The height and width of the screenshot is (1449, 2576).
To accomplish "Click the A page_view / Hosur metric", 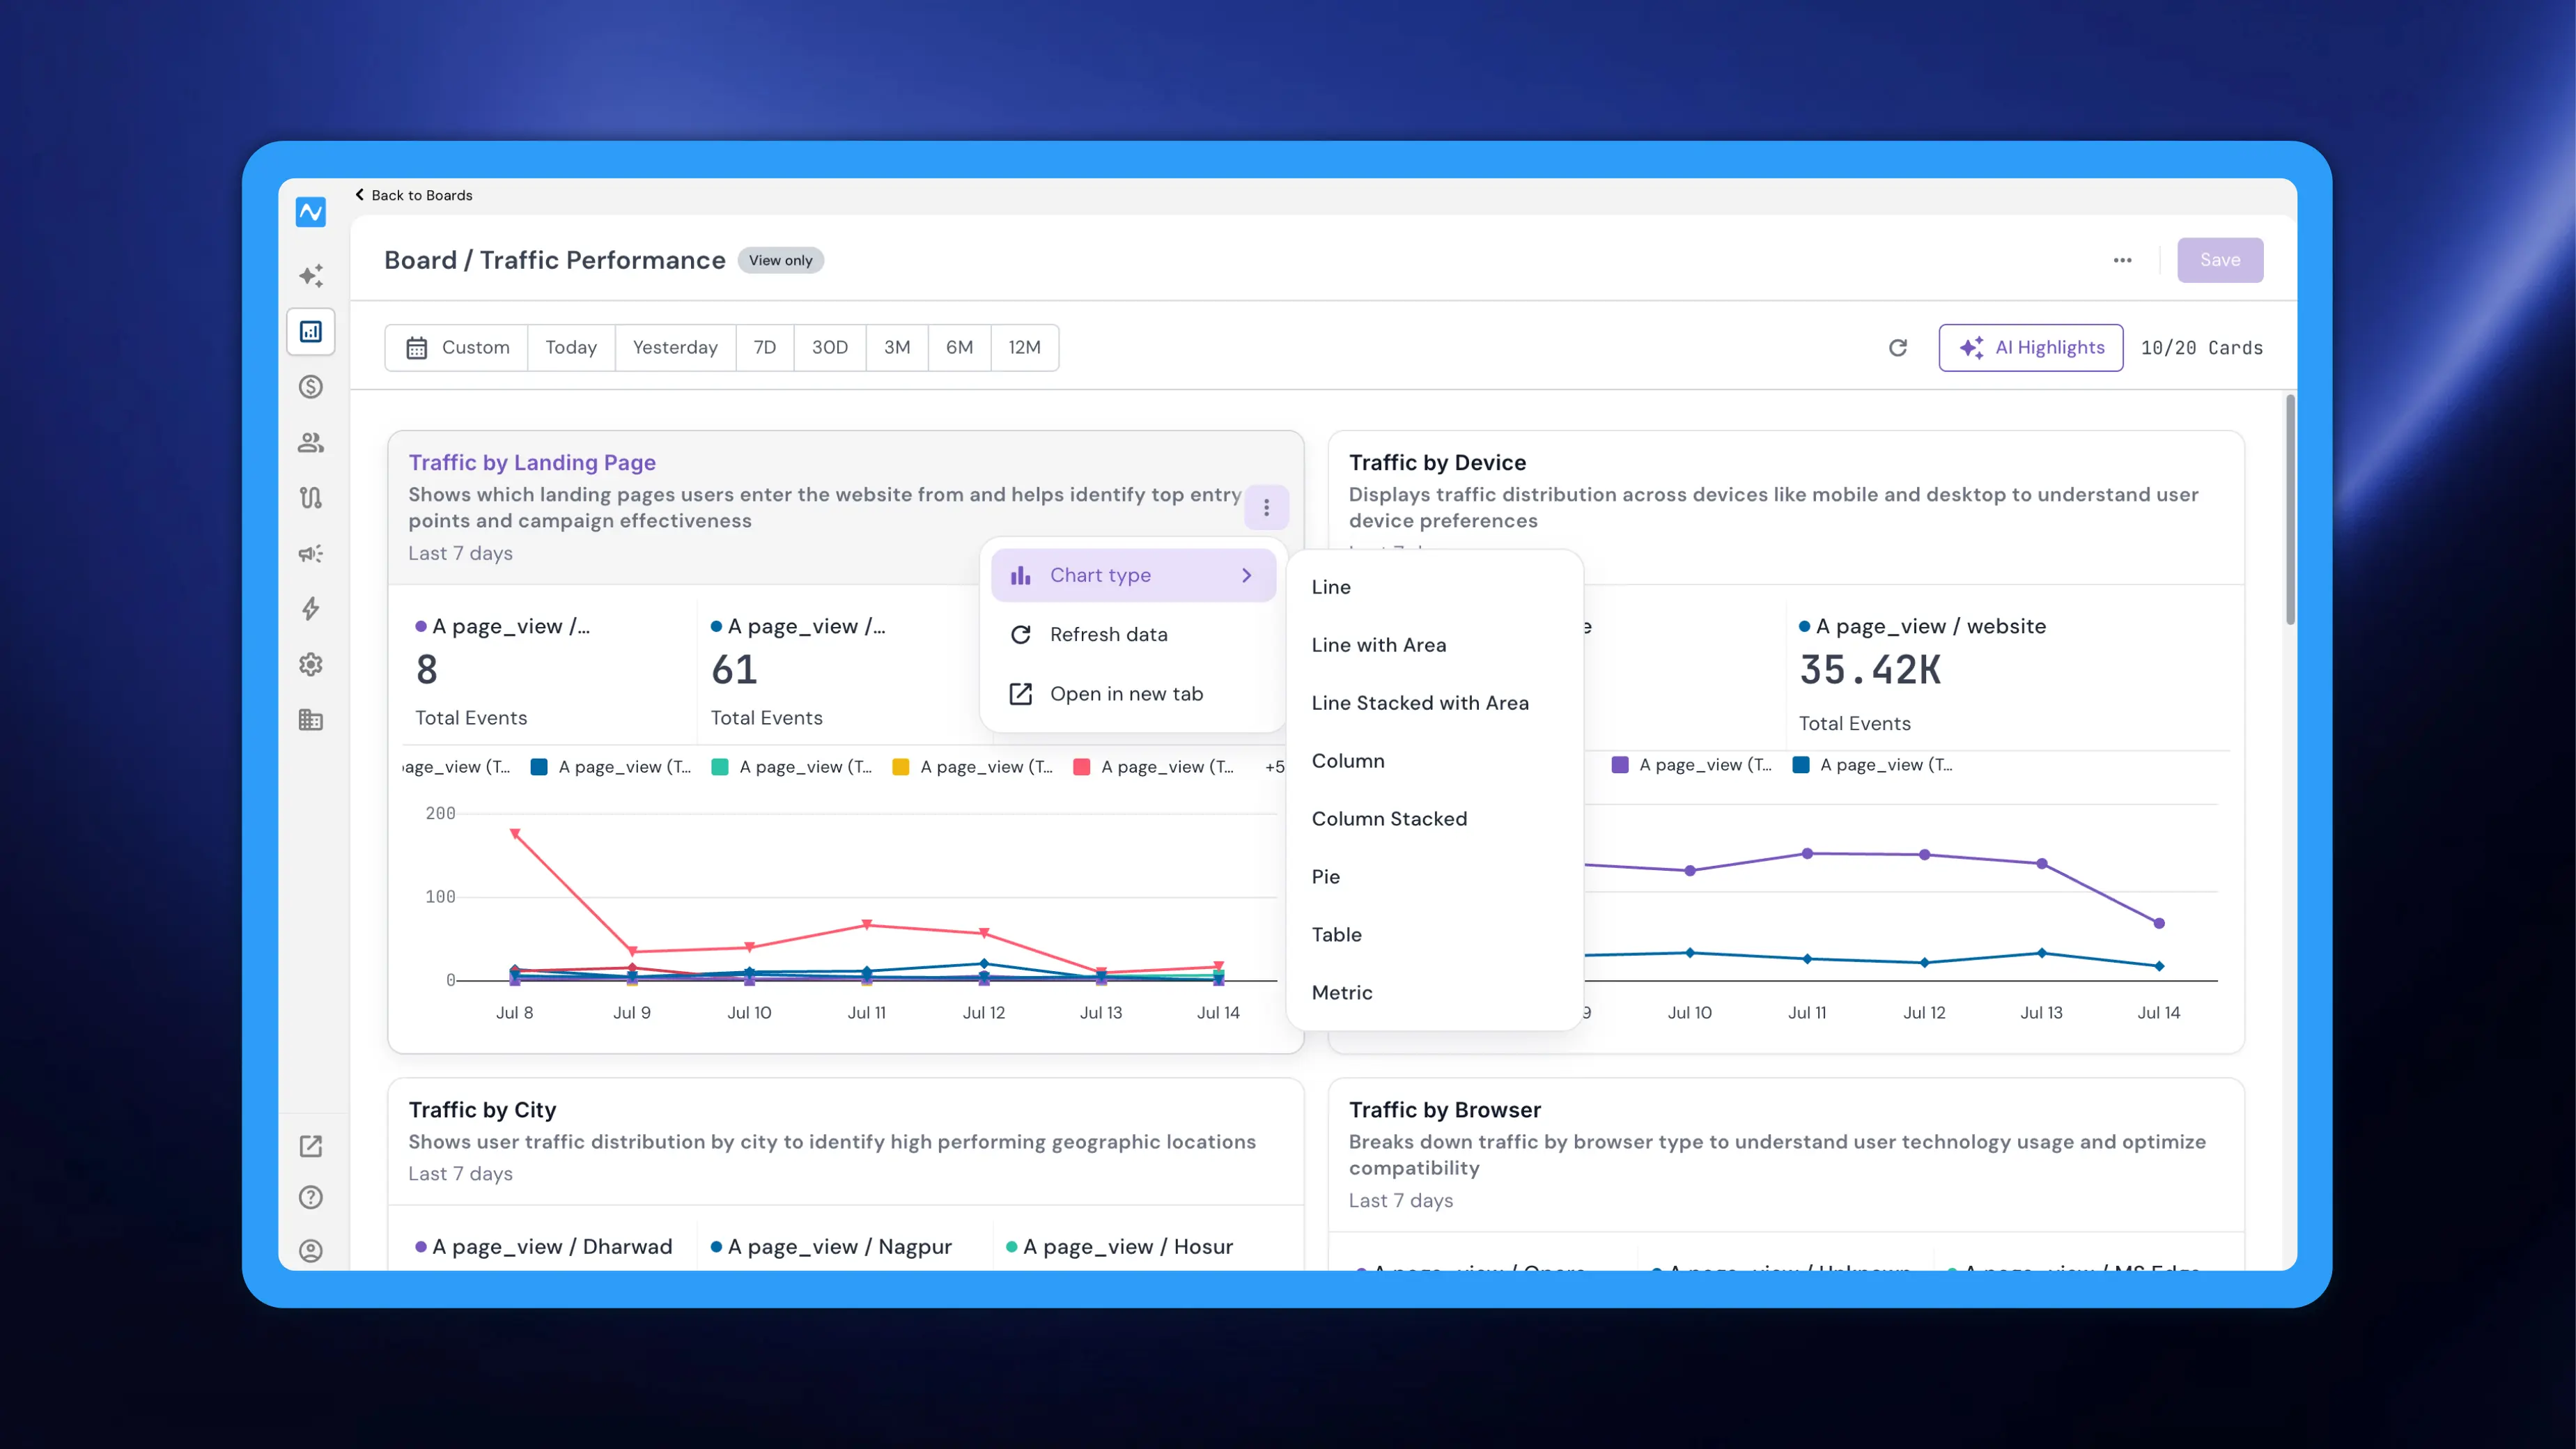I will pyautogui.click(x=1120, y=1246).
